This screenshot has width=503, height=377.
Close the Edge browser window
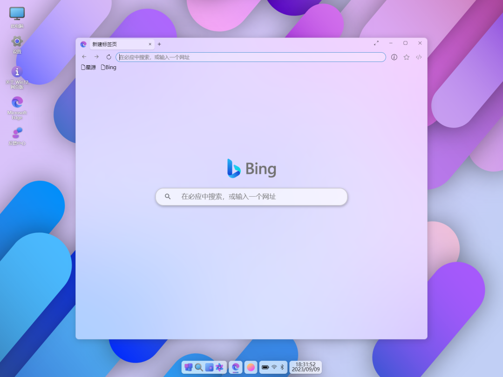tap(420, 43)
